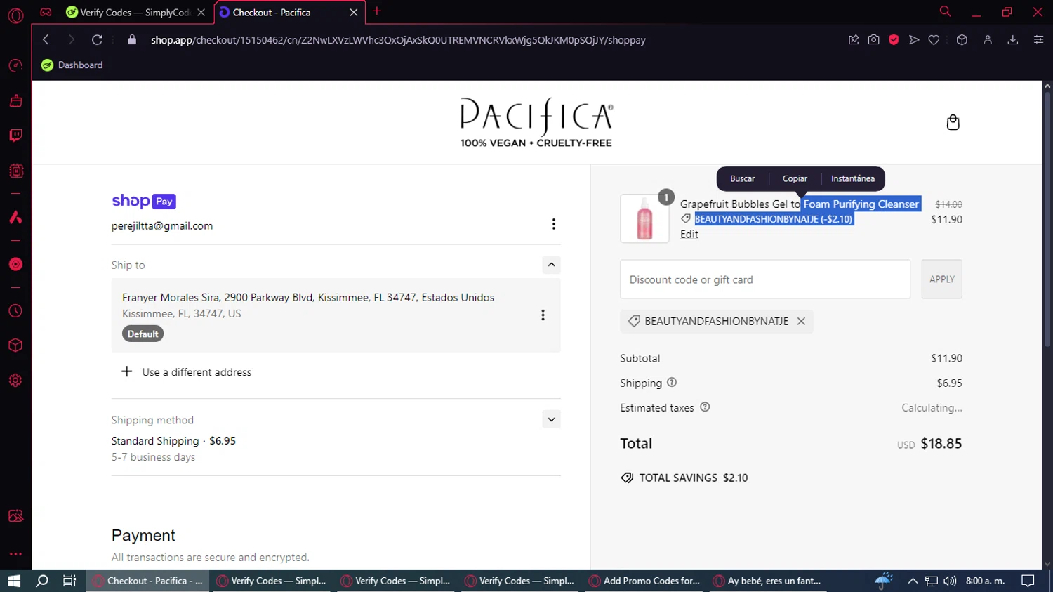Click Shipping info question mark icon
Screen dimensions: 1053x592
[x=672, y=383]
